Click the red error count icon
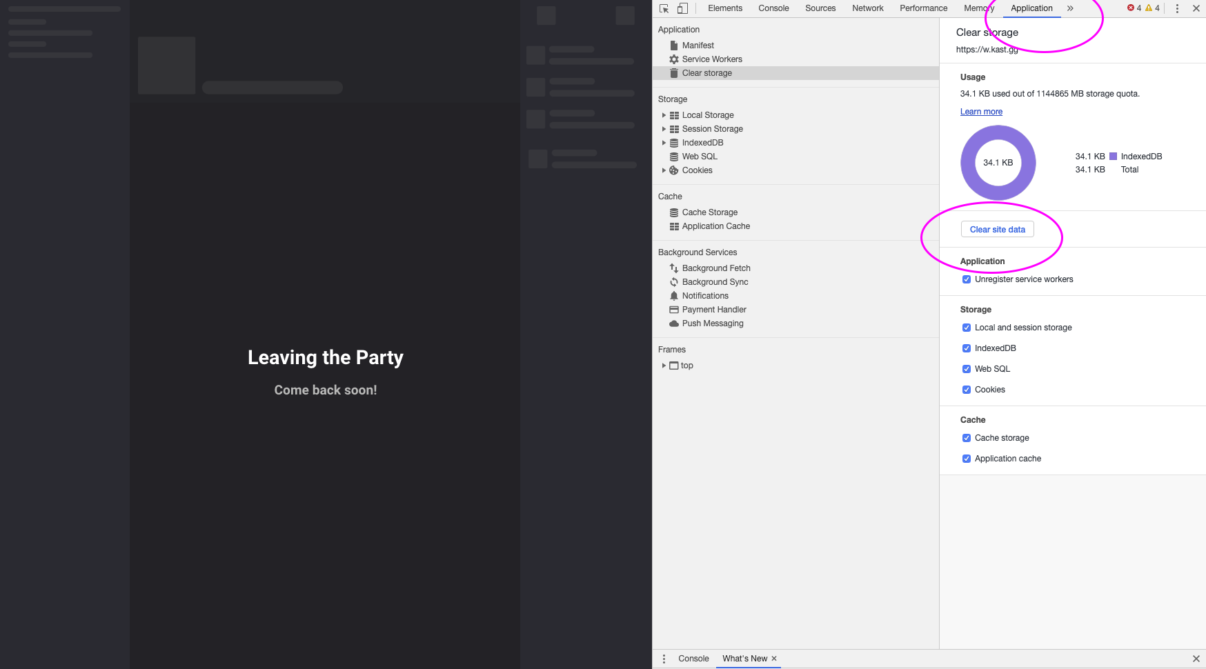Viewport: 1206px width, 669px height. pos(1131,8)
